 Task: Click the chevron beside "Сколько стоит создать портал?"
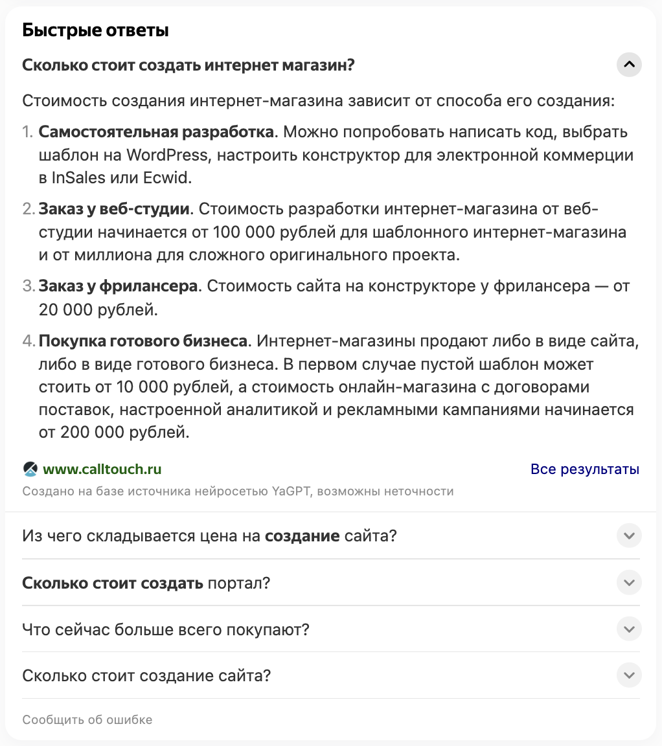click(x=629, y=582)
